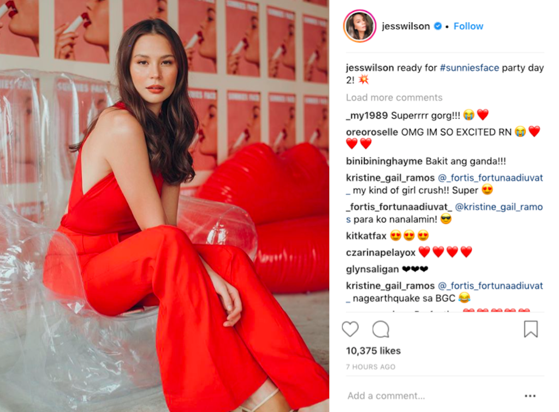Click the blue verified badge
559x412 pixels.
[438, 26]
